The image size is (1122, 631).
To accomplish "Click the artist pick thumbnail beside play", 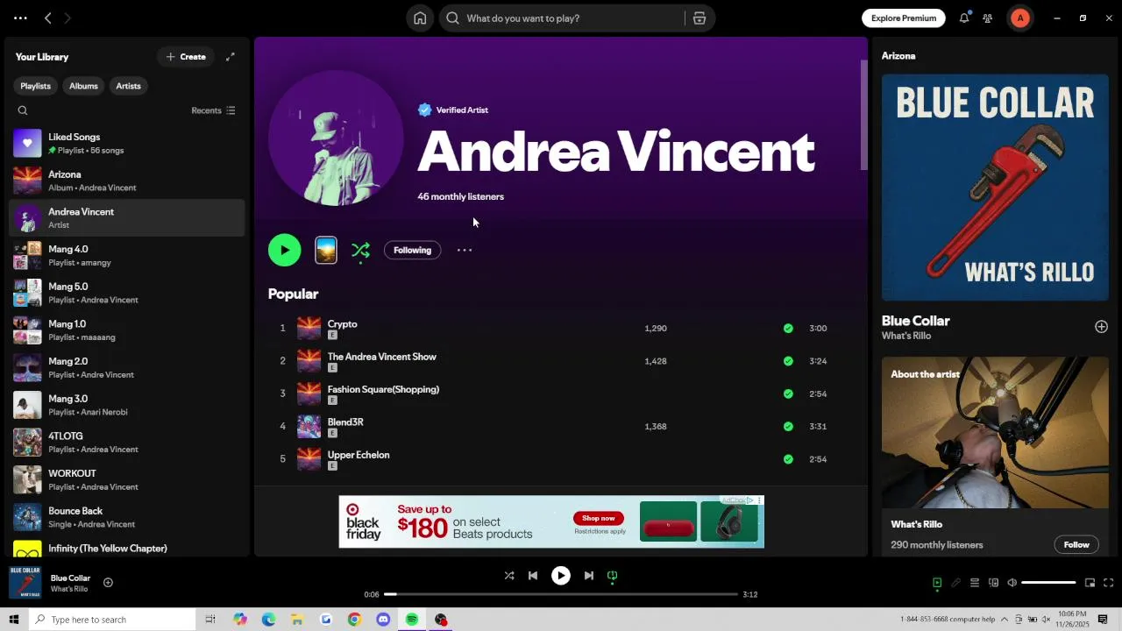I will [x=326, y=251].
